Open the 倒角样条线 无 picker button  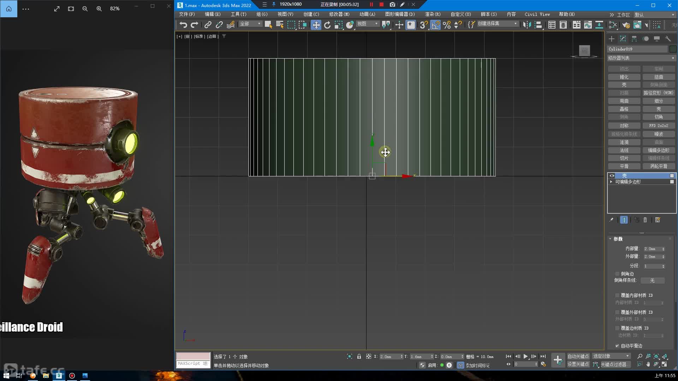(x=652, y=280)
